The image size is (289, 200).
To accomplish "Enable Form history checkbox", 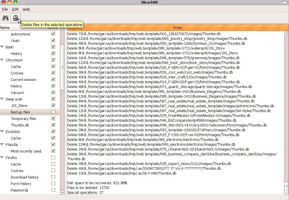I will (53, 183).
